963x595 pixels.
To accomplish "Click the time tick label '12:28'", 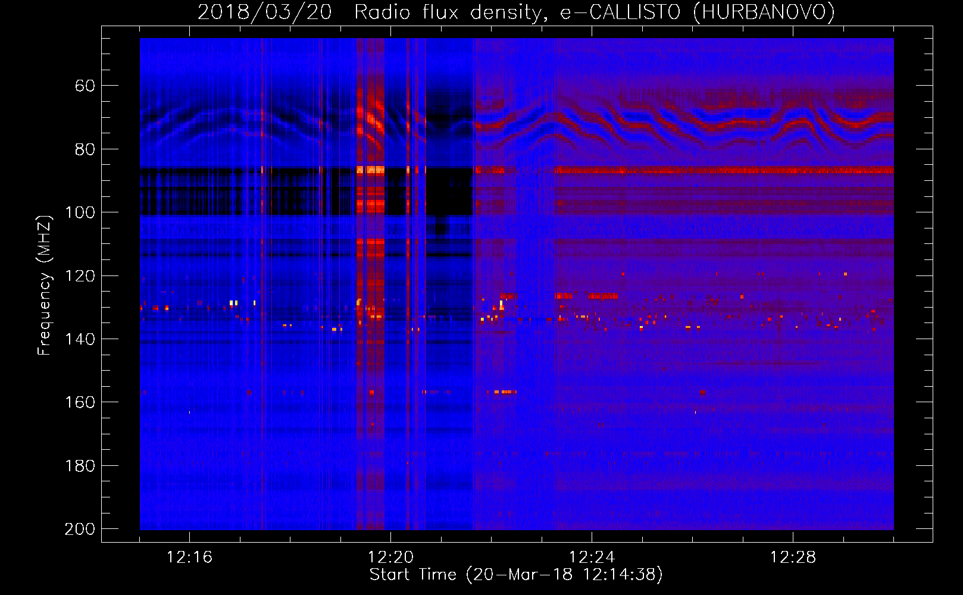I will point(793,558).
